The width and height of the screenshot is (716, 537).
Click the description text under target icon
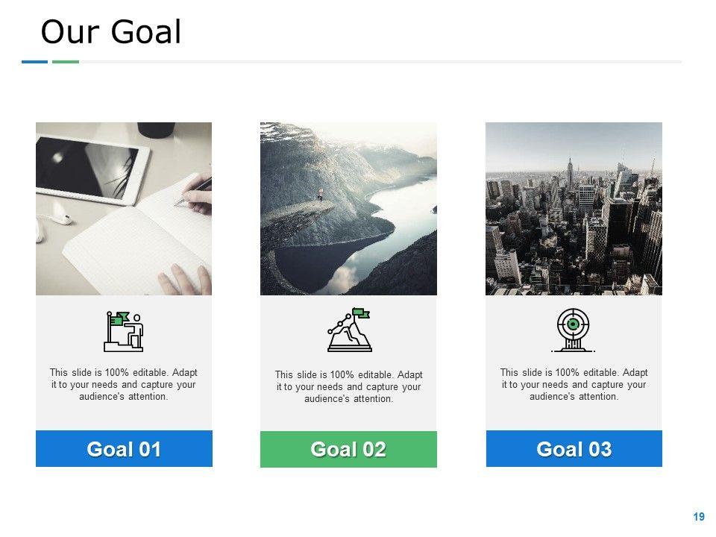pyautogui.click(x=574, y=385)
